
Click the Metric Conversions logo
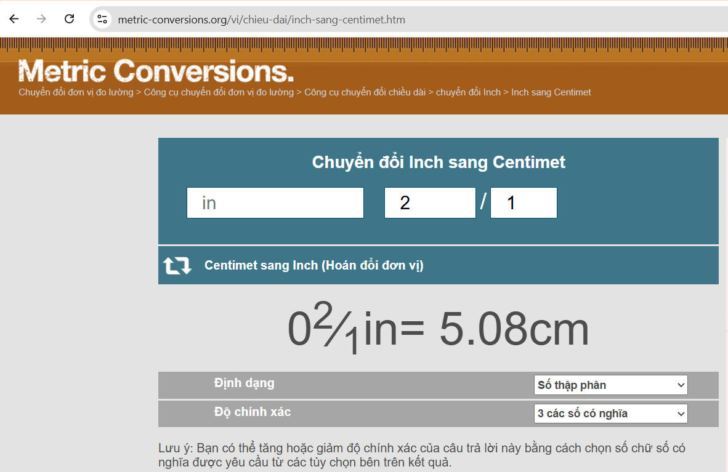coord(156,71)
